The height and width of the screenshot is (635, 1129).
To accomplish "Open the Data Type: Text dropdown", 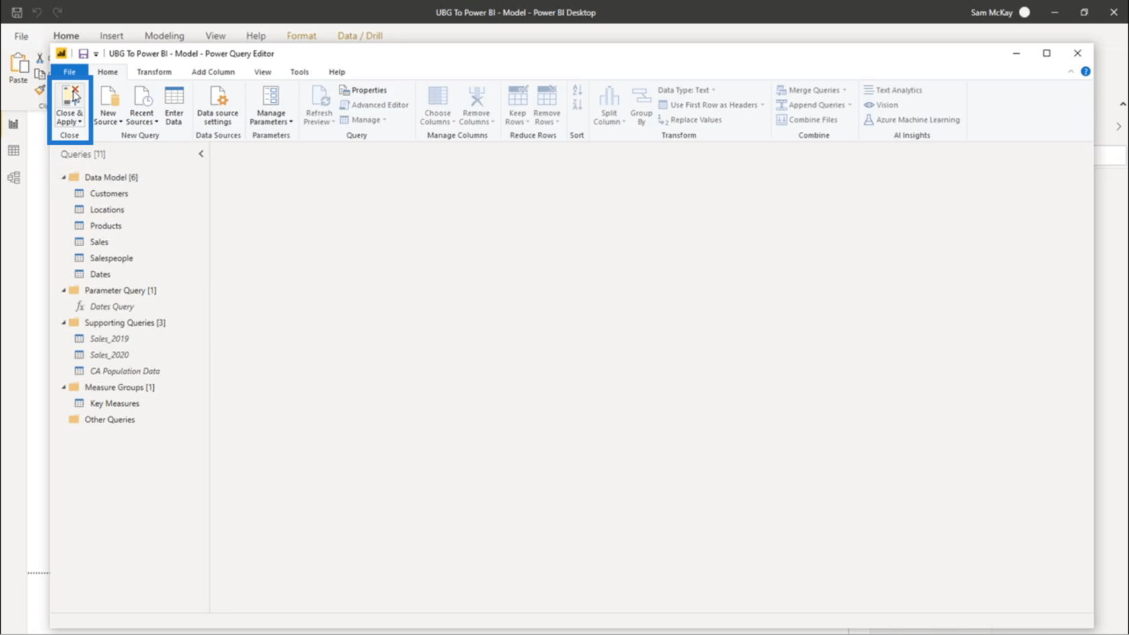I will (686, 90).
